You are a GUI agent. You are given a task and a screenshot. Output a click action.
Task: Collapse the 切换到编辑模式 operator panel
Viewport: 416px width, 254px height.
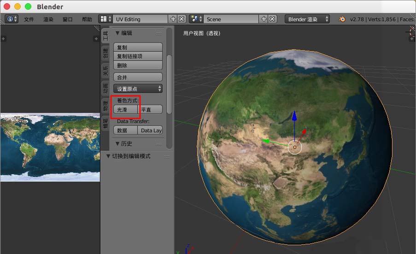[108, 156]
